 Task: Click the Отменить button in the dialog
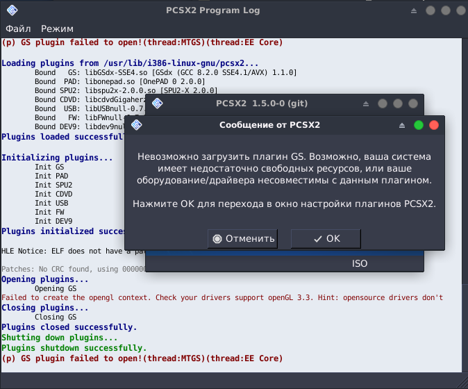(x=242, y=238)
